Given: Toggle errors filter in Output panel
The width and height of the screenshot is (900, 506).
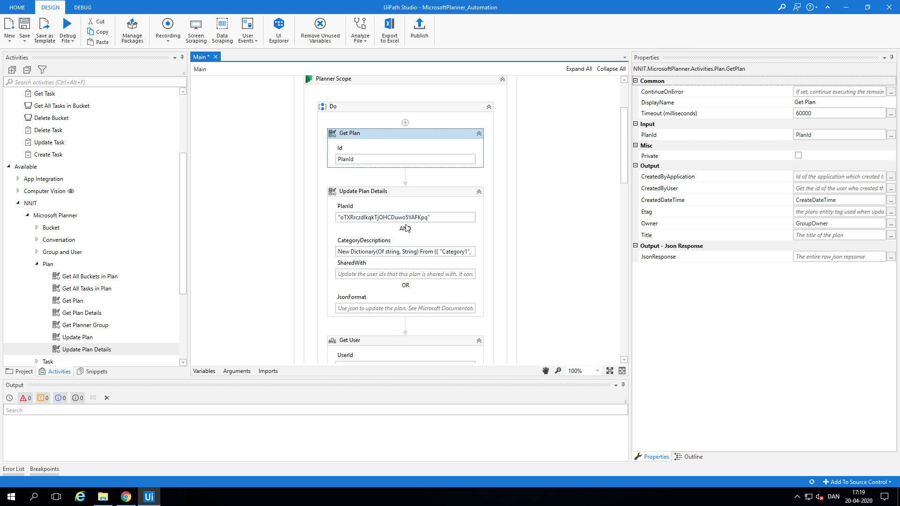Looking at the screenshot, I should [25, 398].
